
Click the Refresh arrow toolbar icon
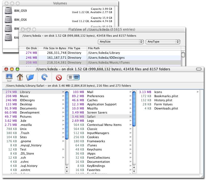coord(44,77)
